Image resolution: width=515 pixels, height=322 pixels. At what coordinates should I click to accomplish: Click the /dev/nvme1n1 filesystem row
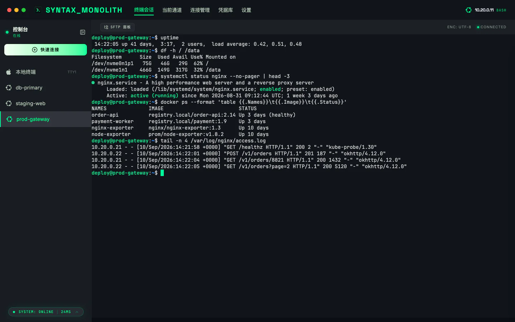click(x=156, y=70)
